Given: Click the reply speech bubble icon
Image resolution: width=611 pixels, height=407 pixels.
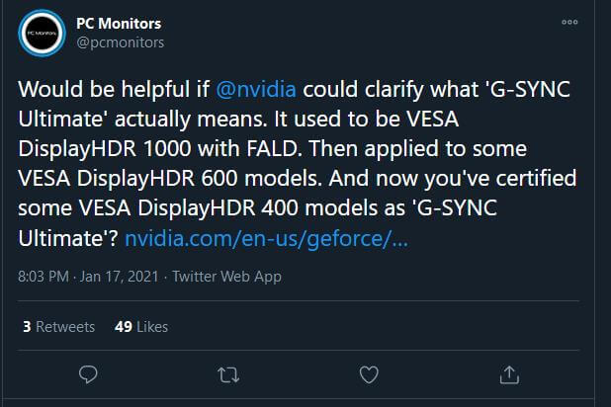Looking at the screenshot, I should coord(88,374).
